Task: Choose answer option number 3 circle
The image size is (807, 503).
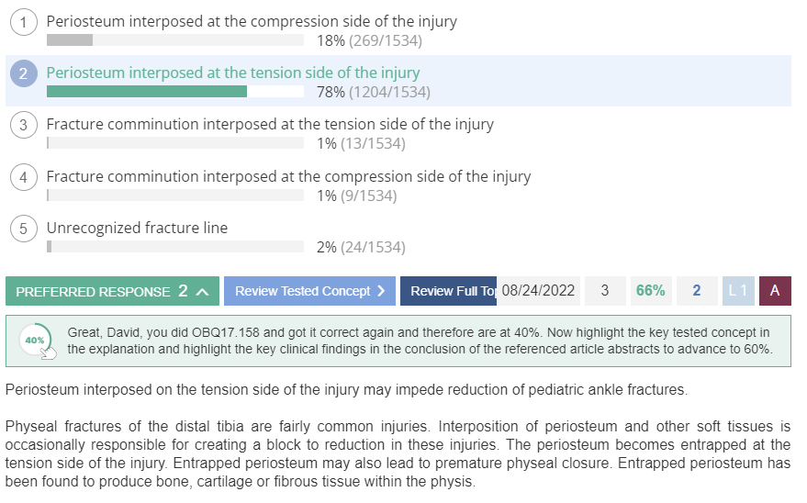Action: [24, 125]
